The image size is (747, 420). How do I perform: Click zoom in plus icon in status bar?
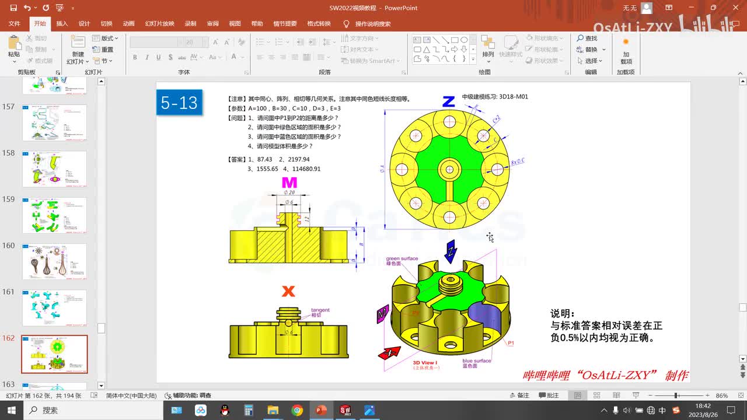pyautogui.click(x=707, y=395)
